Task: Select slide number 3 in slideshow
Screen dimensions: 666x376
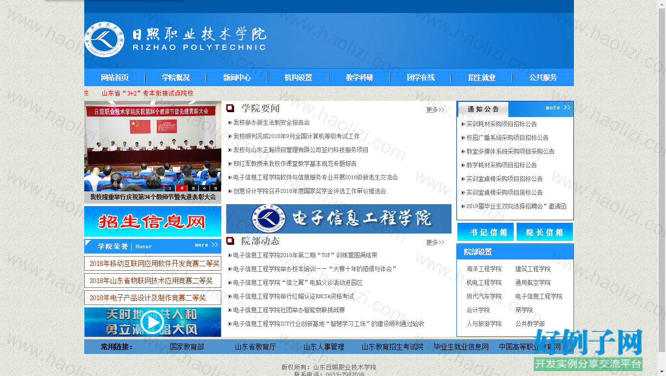Action: click(192, 188)
